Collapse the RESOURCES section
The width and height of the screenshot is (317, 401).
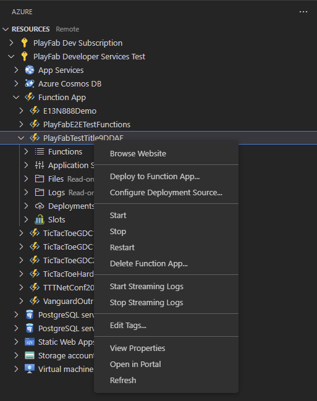(x=6, y=29)
